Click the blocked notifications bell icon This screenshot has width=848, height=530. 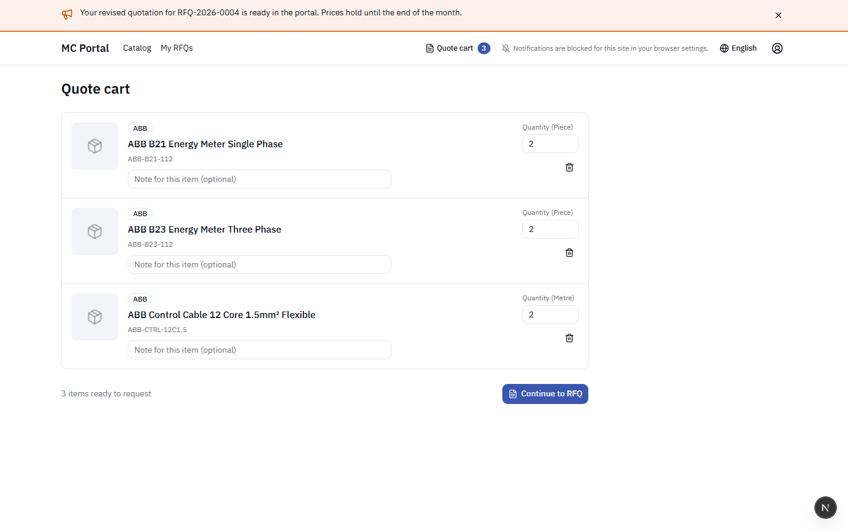506,48
